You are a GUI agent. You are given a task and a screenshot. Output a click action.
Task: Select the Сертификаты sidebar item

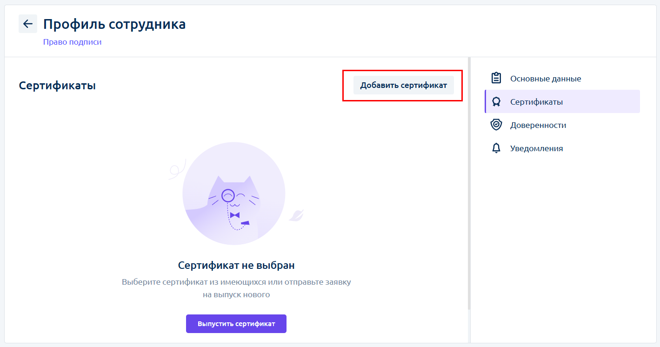click(562, 101)
